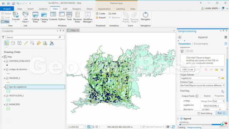Screen dimensions: 229x129
Task: List layers by labeling
Action: (39, 43)
